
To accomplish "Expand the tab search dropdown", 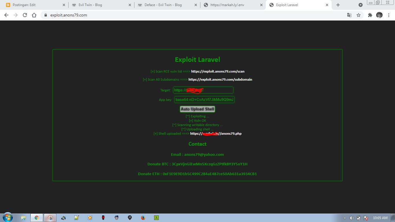I will (360, 5).
